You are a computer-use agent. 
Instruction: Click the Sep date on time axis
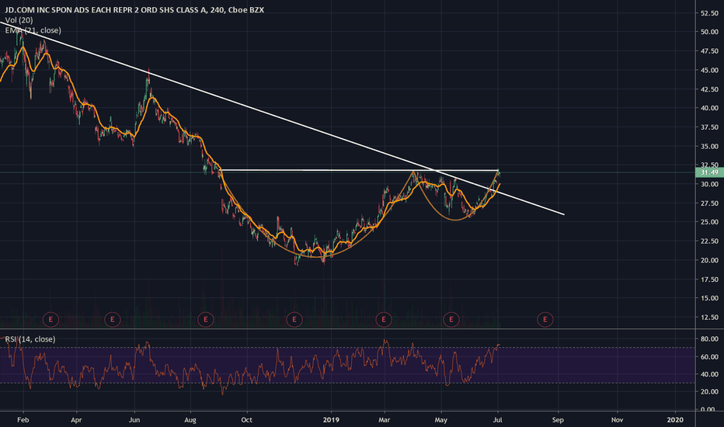coord(558,419)
